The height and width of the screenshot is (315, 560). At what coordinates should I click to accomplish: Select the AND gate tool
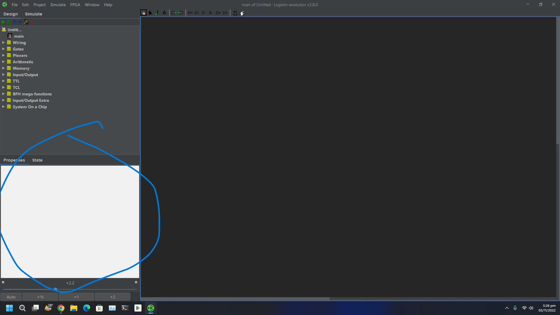pos(197,13)
